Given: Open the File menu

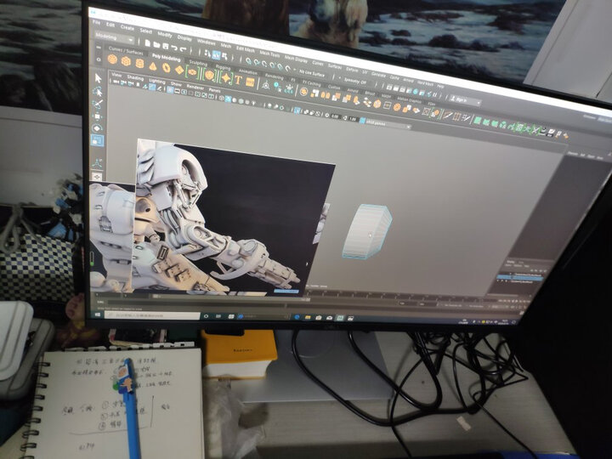Looking at the screenshot, I should pos(96,23).
